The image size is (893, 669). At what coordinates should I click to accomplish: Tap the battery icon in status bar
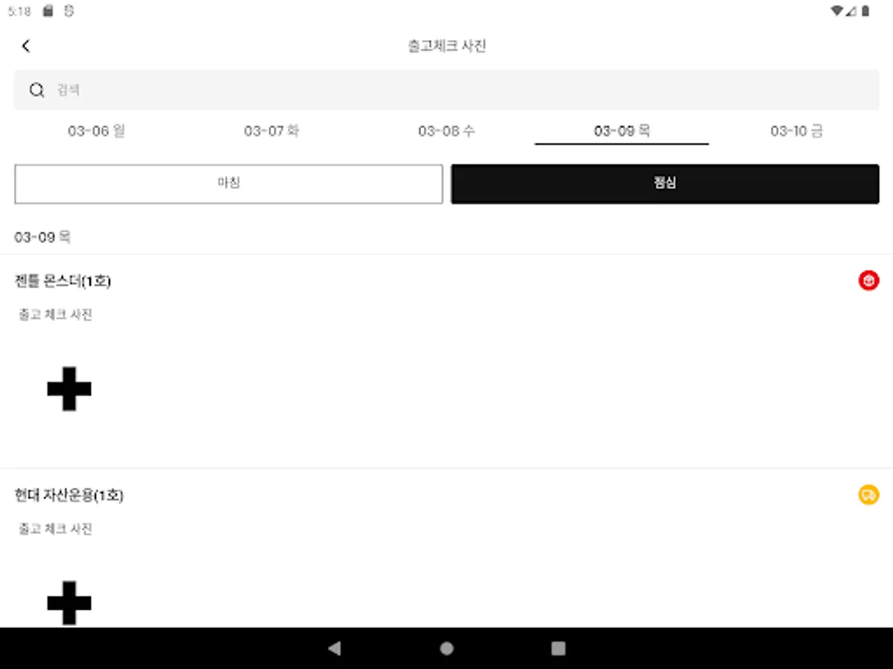tap(865, 11)
